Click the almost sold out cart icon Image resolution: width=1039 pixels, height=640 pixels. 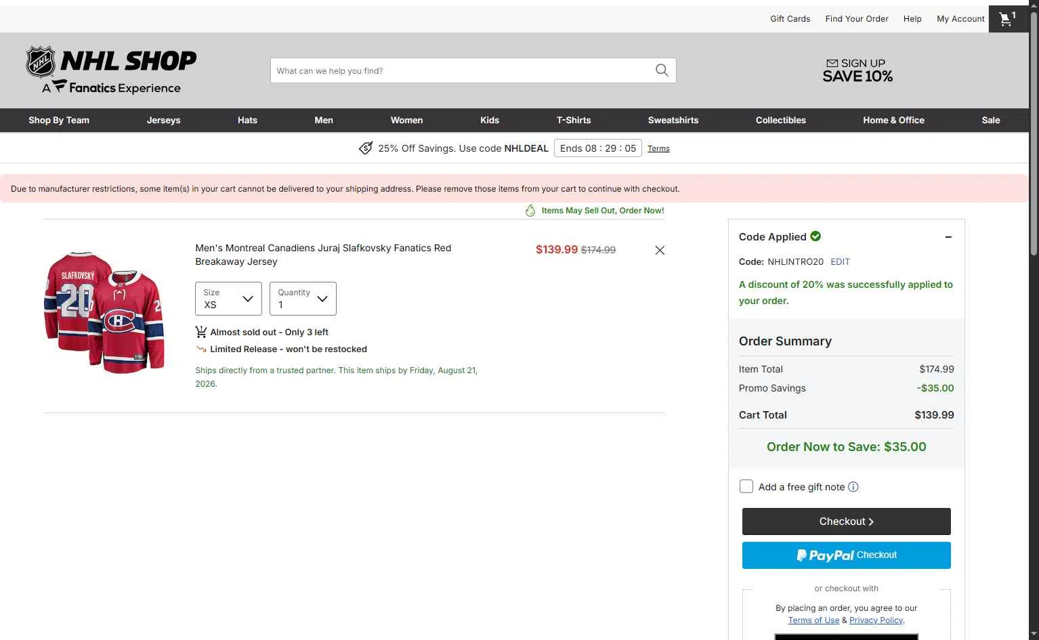click(x=201, y=332)
